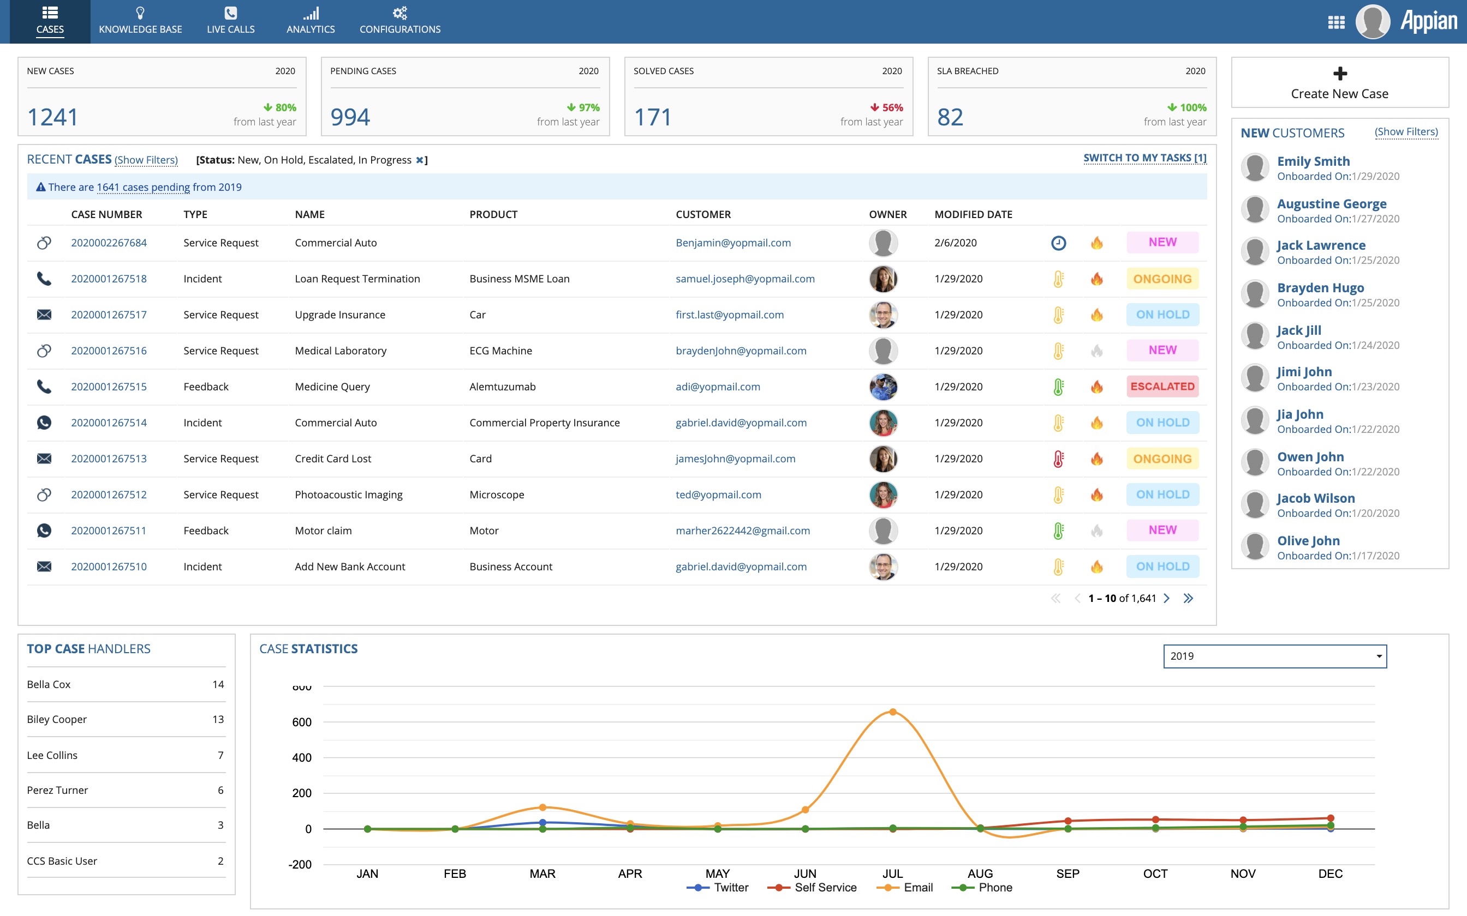Click the email channel icon for Upgrade Insurance case
Viewport: 1467px width, 916px height.
45,314
